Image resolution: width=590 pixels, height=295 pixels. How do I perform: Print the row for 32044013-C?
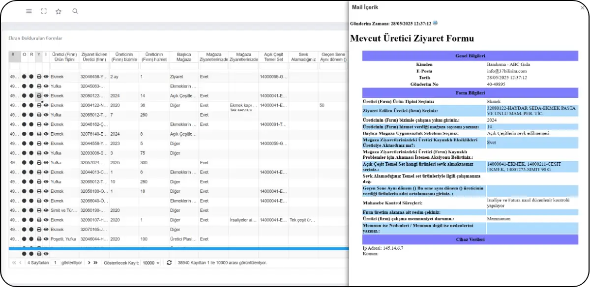point(39,172)
